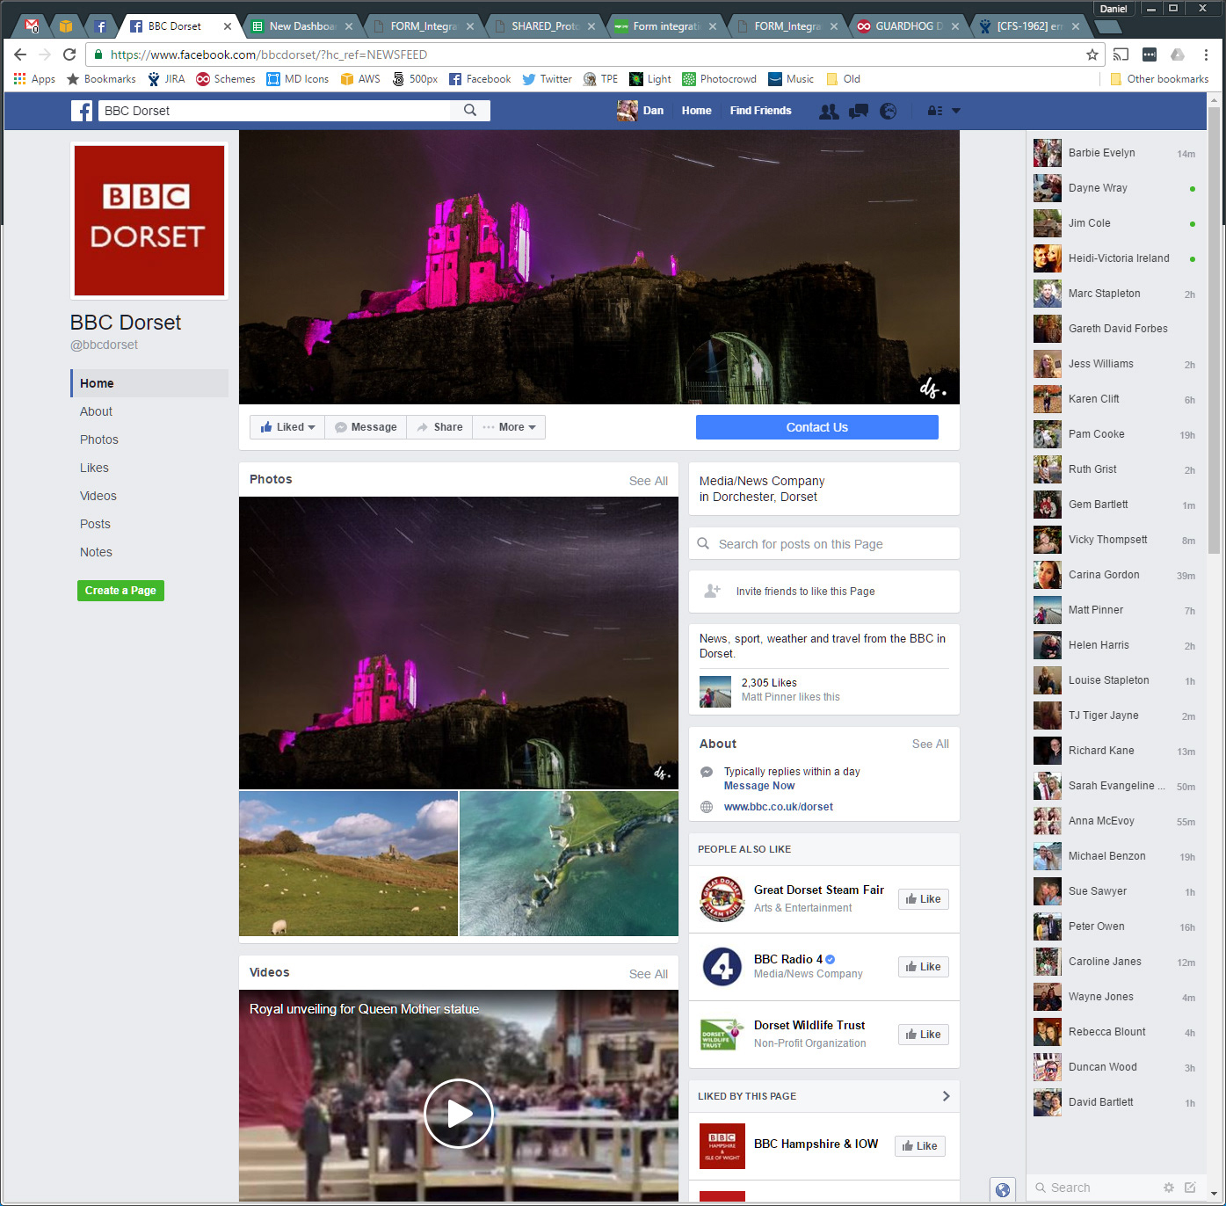
Task: Click the Create a Page button
Action: 120,591
